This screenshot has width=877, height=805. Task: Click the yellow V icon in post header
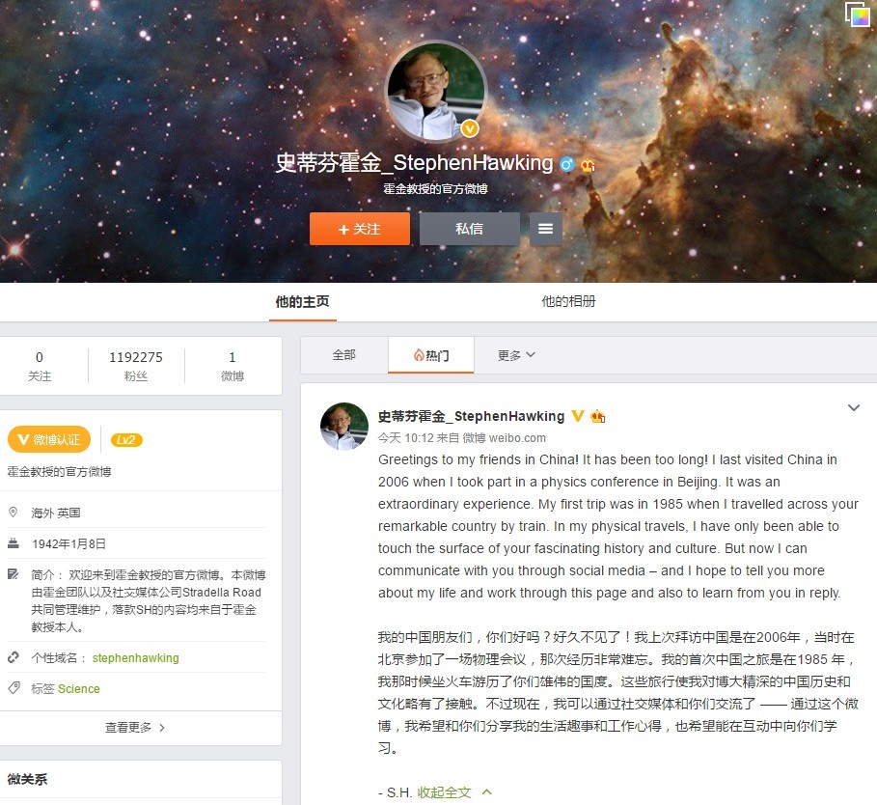point(577,416)
